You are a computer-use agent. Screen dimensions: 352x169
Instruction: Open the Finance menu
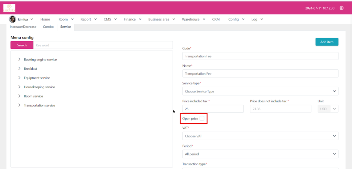click(132, 20)
